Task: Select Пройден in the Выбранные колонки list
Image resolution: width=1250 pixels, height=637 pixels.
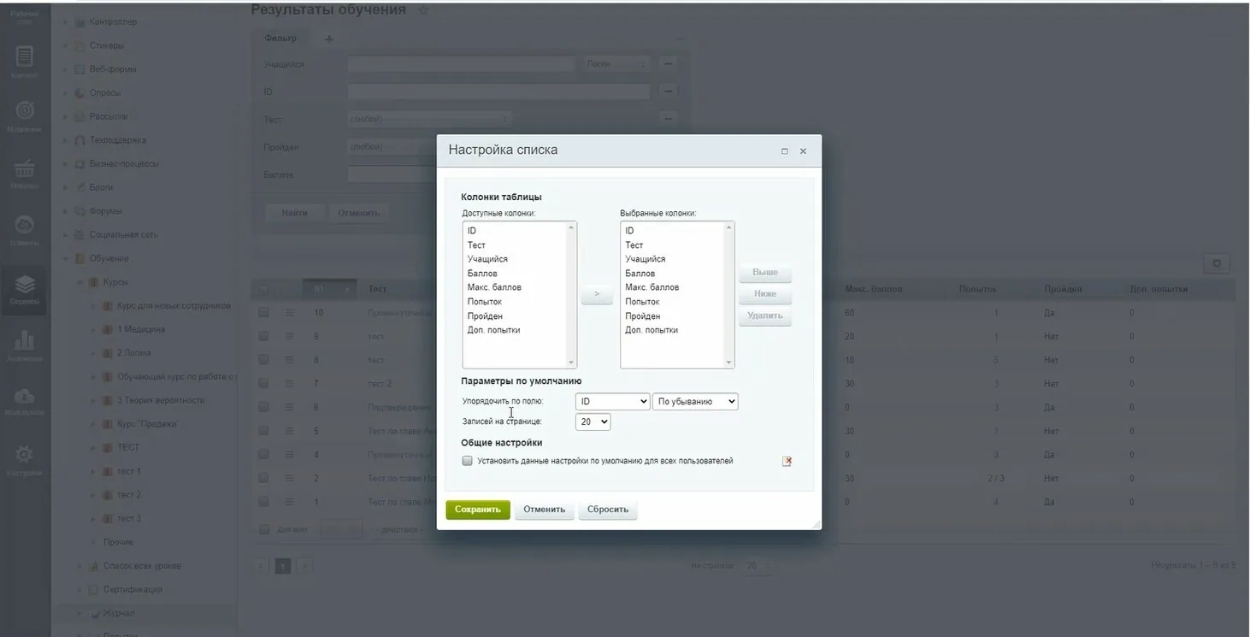Action: (642, 316)
